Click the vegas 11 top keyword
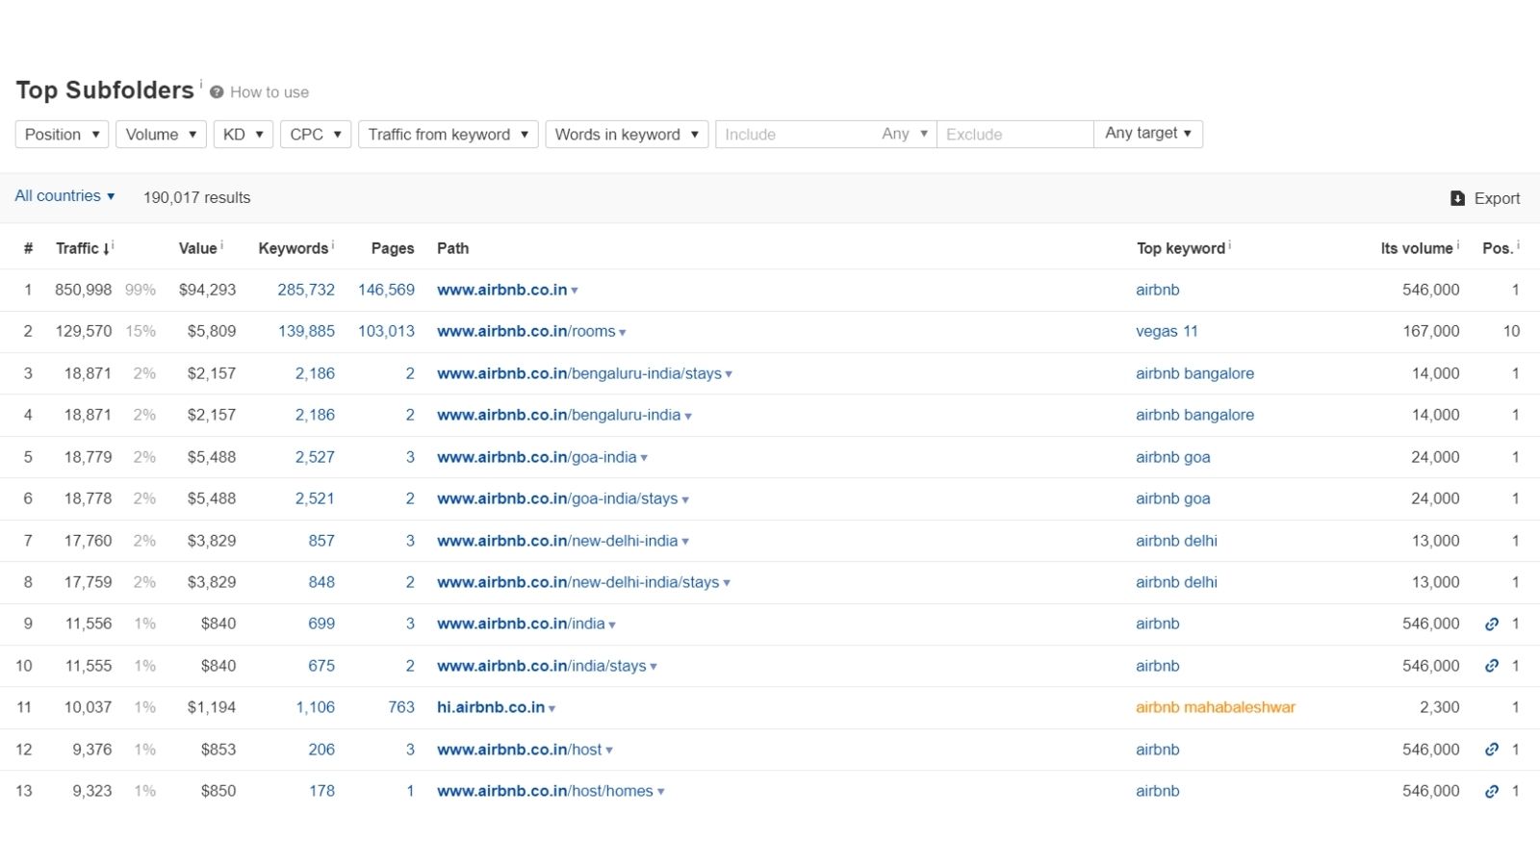 coord(1167,331)
